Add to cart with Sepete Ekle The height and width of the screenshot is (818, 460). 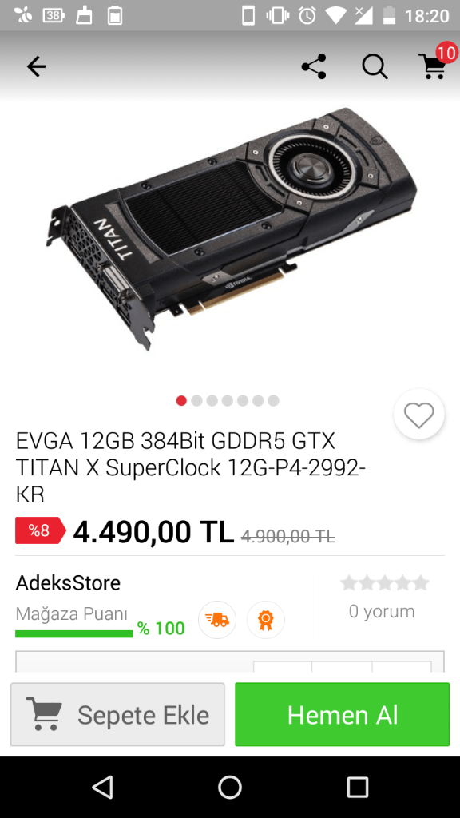coord(118,714)
